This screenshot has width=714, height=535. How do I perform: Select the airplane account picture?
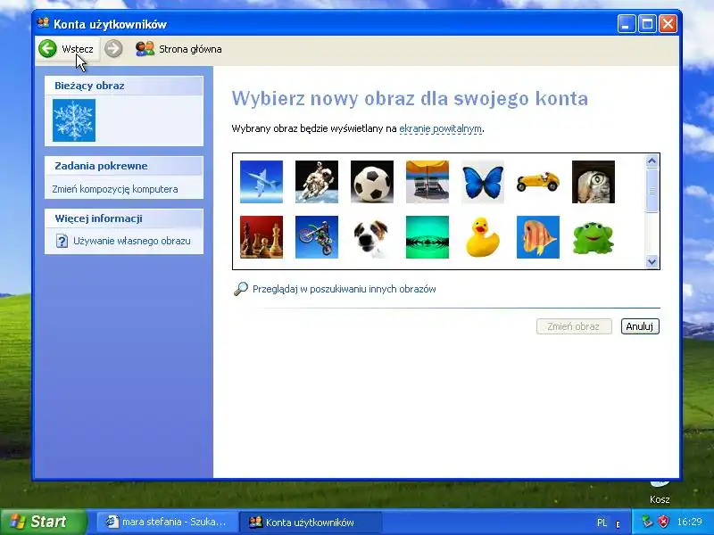point(262,182)
